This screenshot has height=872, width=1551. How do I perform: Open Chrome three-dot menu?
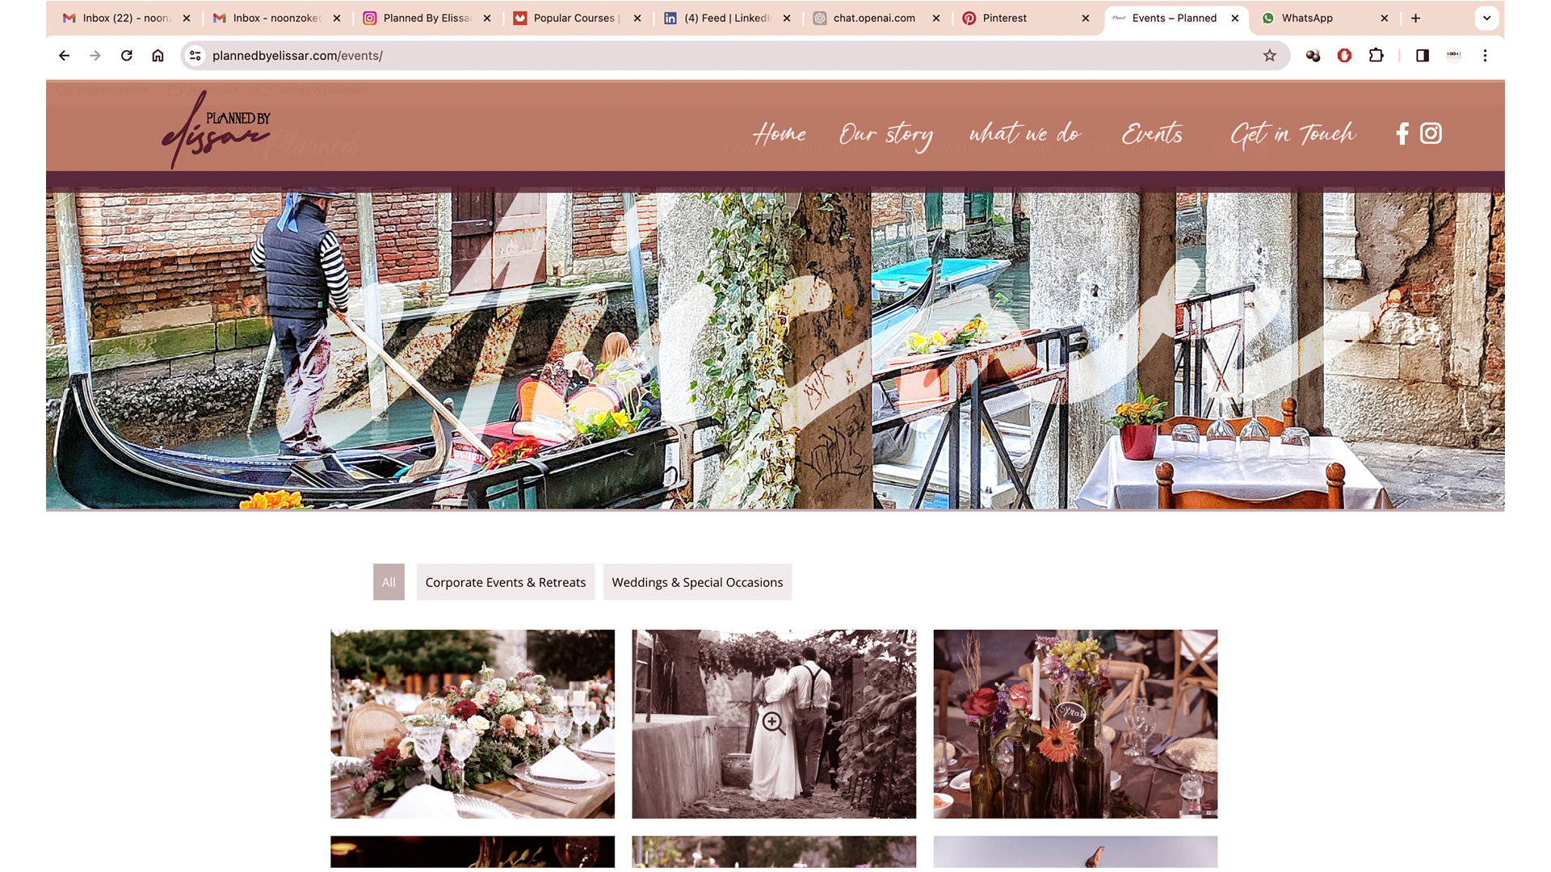pos(1485,56)
